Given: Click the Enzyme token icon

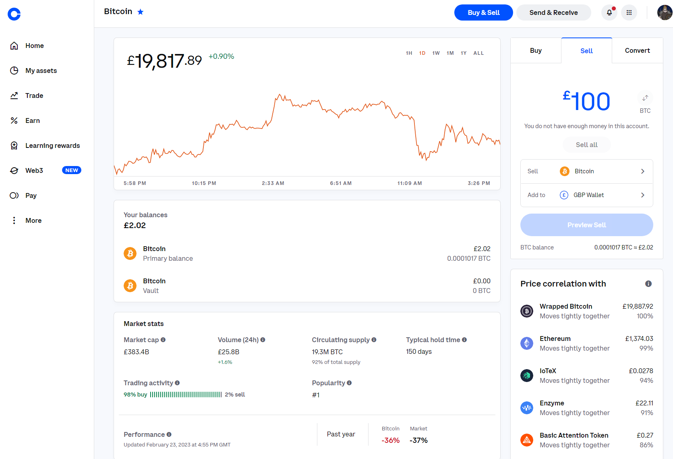Looking at the screenshot, I should 527,408.
